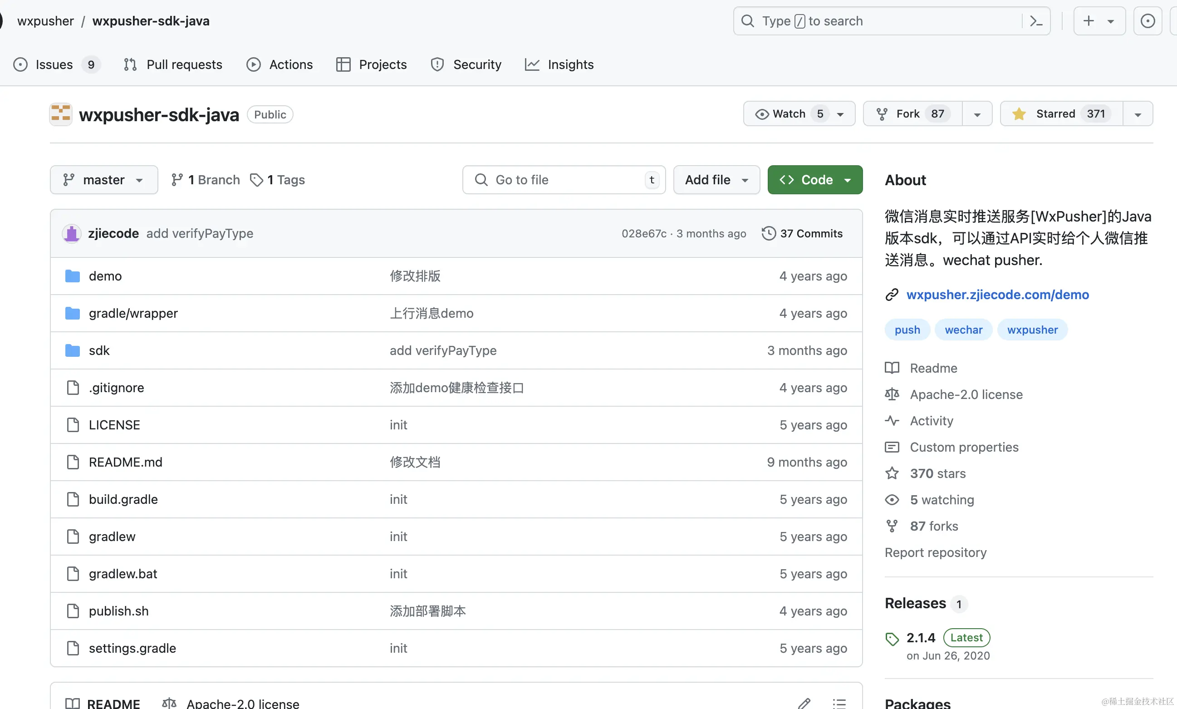Open release 2.1.4 details
1177x709 pixels.
(920, 637)
